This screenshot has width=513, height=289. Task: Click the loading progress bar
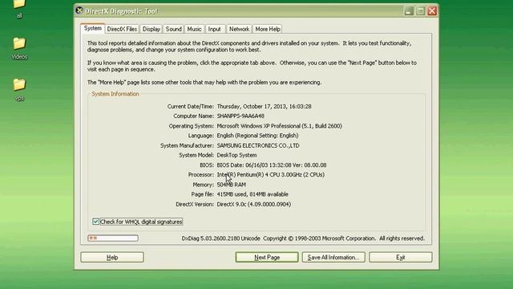113,238
